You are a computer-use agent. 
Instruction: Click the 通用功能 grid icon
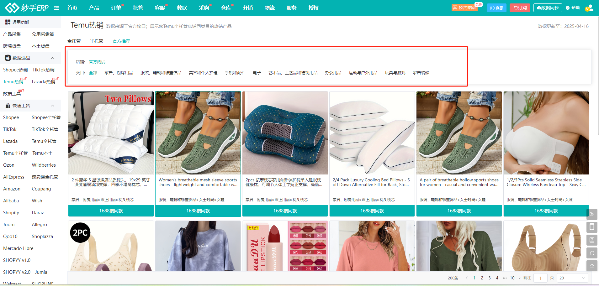click(8, 22)
